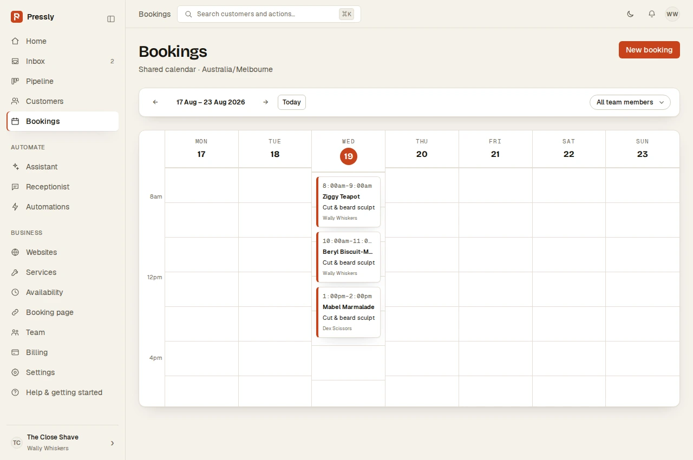
Task: Select Wednesday 19 highlighted date
Action: click(349, 156)
